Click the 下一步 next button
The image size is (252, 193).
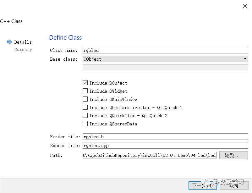[x=203, y=185]
